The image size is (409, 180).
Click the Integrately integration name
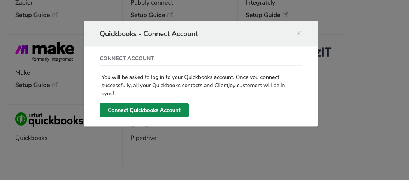[260, 3]
